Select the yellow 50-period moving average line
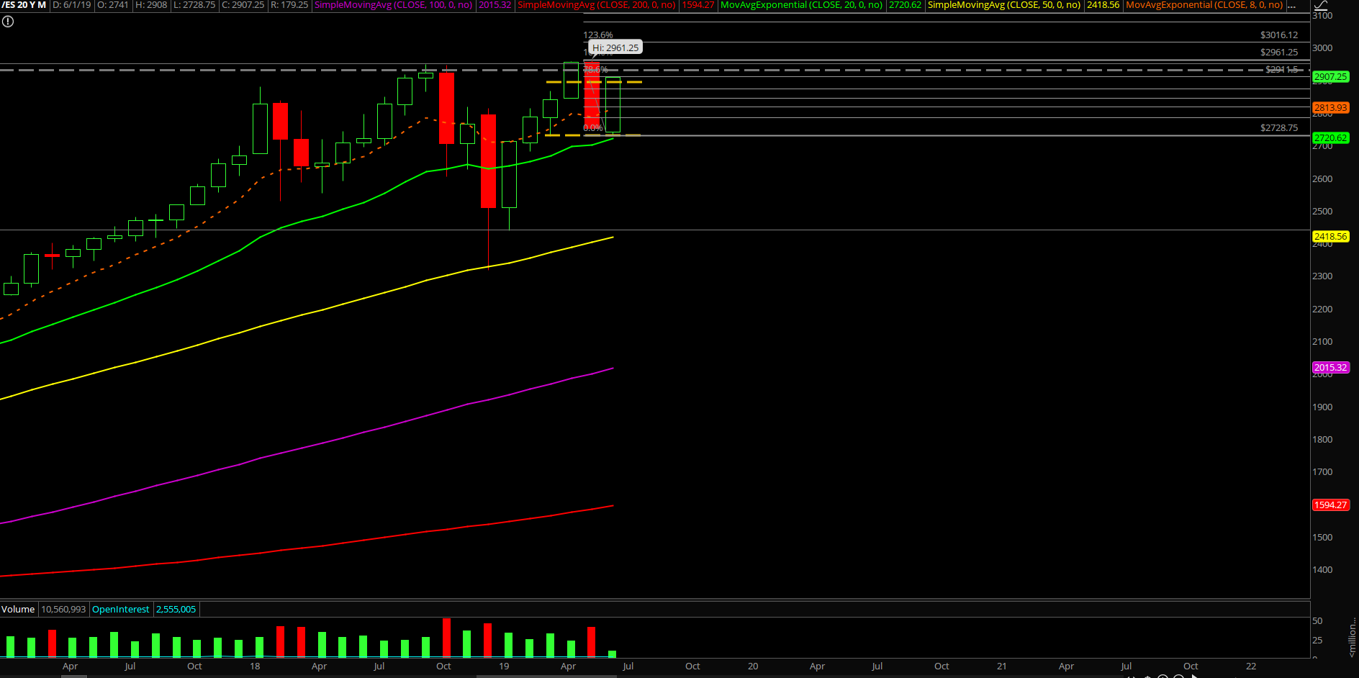 (302, 315)
